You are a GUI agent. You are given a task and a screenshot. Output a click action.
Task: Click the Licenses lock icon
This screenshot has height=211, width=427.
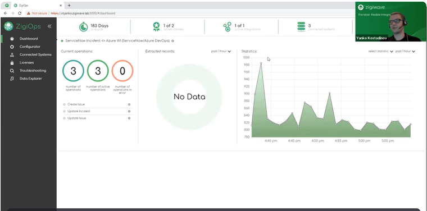pos(12,63)
